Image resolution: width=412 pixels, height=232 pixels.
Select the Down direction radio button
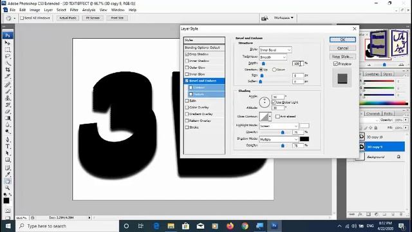(x=274, y=70)
